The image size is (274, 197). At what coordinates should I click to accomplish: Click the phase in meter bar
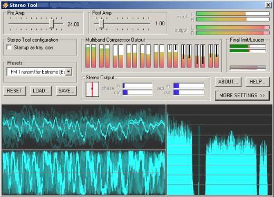pyautogui.click(x=138, y=86)
